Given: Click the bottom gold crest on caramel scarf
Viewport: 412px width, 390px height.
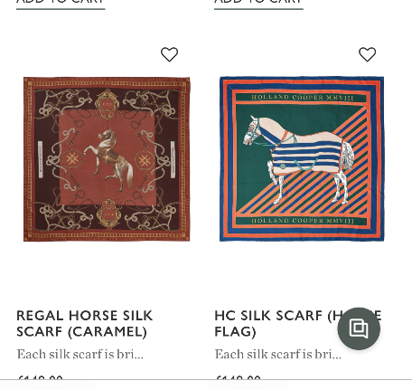Looking at the screenshot, I should point(108,214).
